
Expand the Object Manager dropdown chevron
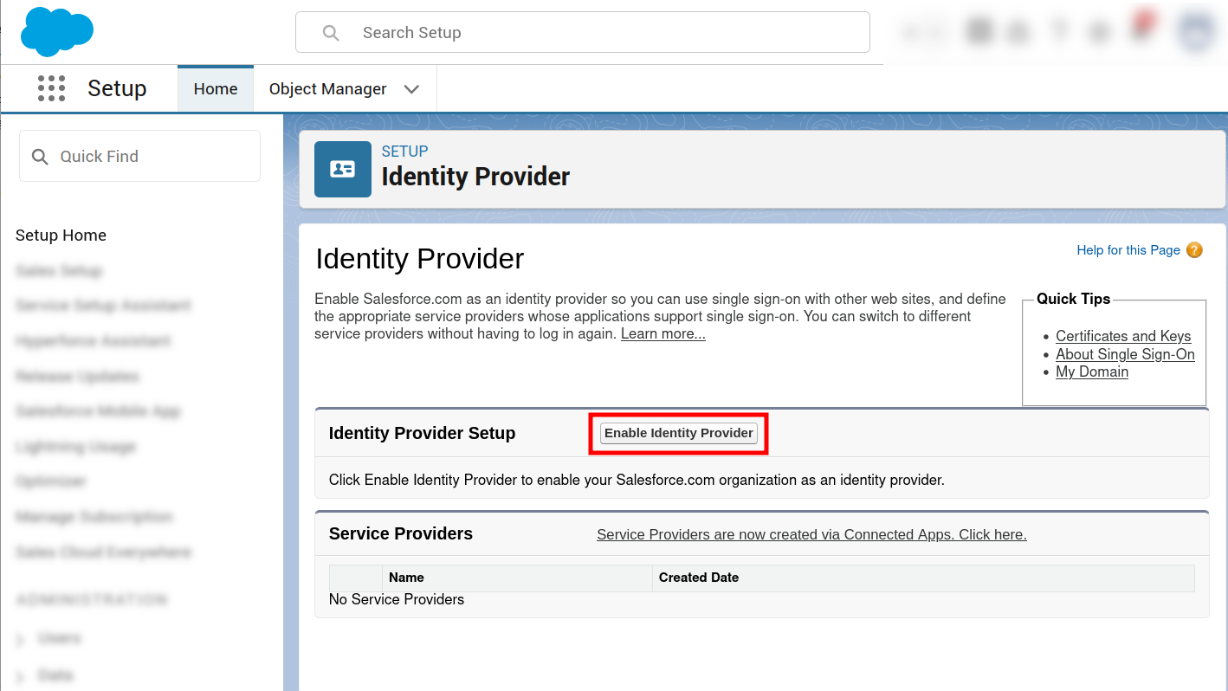(x=412, y=89)
